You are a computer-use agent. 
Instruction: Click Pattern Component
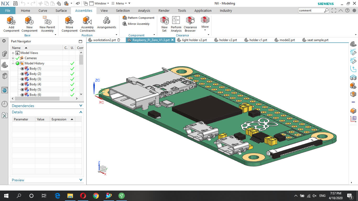(139, 18)
